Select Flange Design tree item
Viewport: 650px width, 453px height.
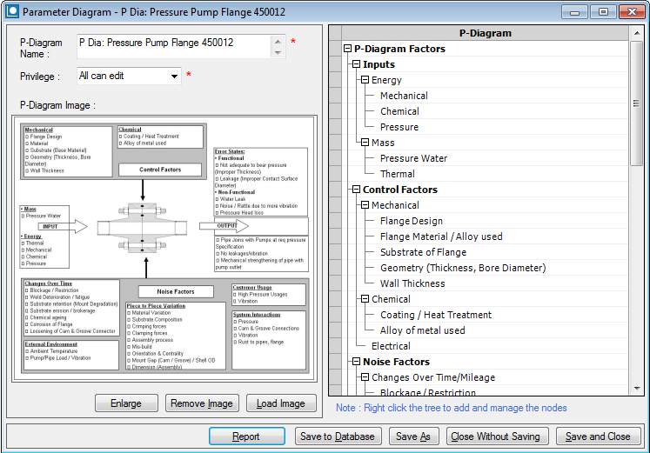(411, 221)
